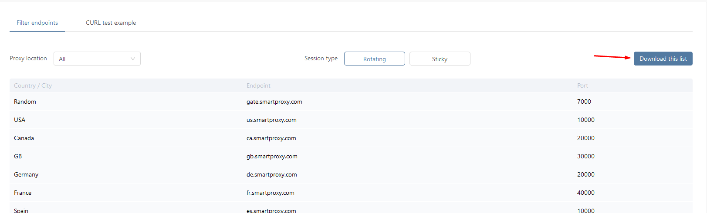Click the gb.smartproxy.com endpoint

click(272, 156)
